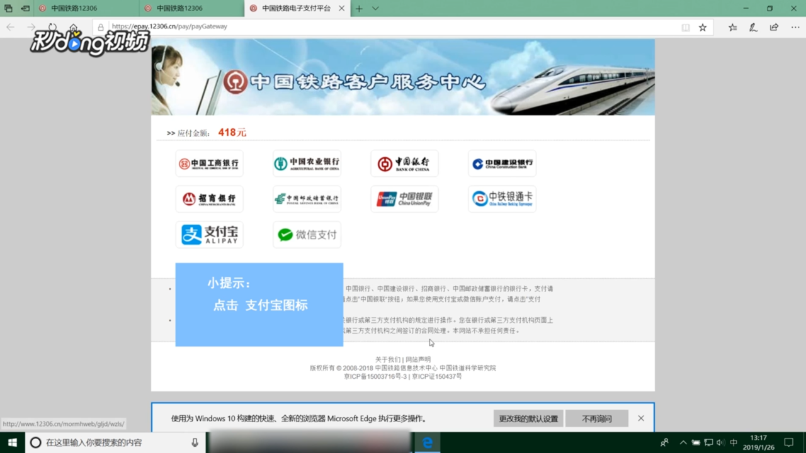The height and width of the screenshot is (453, 806).
Task: Open tabs you've set aside icon
Action: pos(8,8)
